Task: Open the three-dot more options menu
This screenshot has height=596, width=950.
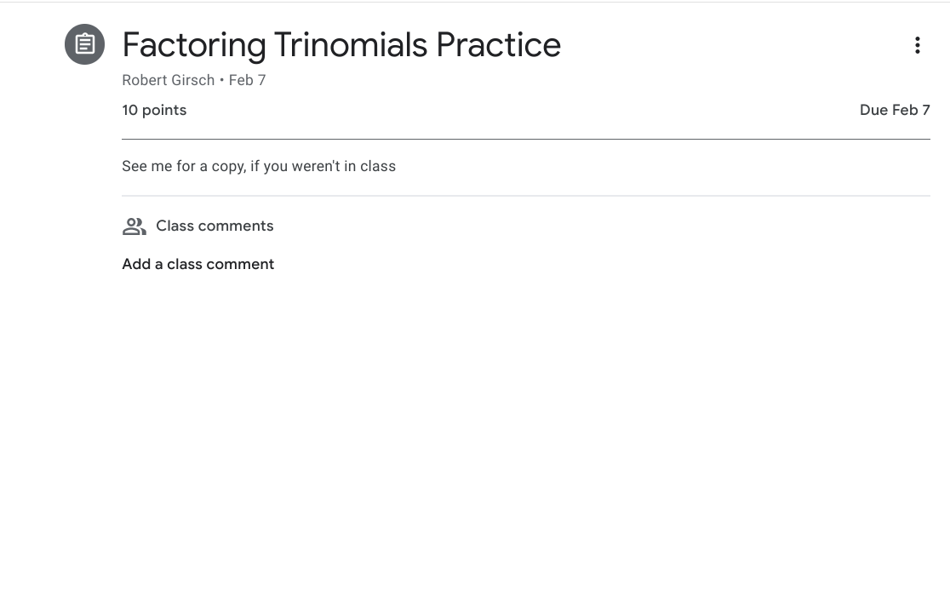Action: [x=917, y=45]
